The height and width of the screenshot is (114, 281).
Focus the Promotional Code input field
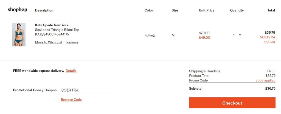(x=88, y=90)
